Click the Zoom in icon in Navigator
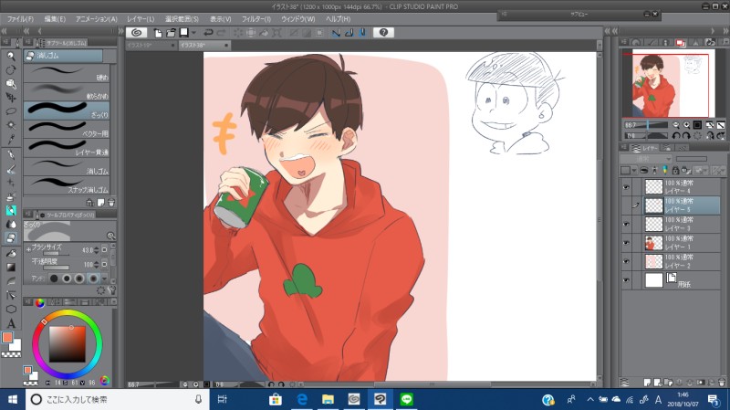 [x=686, y=125]
